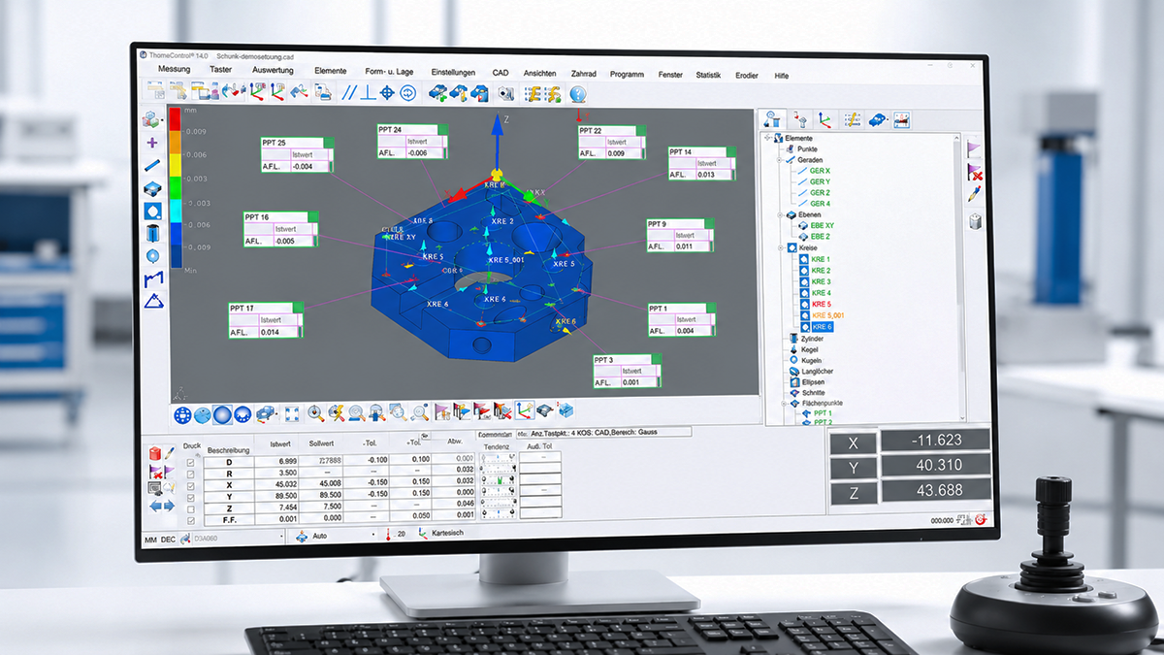Click the cyan segment of color scale
The image size is (1164, 655).
pos(175,213)
